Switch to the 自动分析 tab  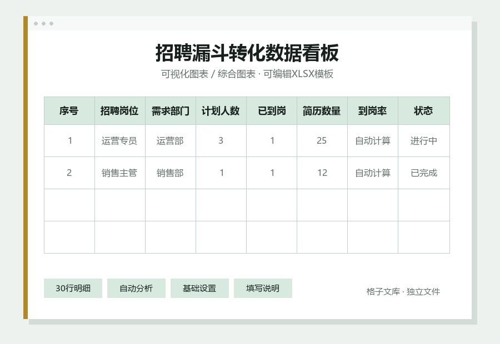coord(136,289)
